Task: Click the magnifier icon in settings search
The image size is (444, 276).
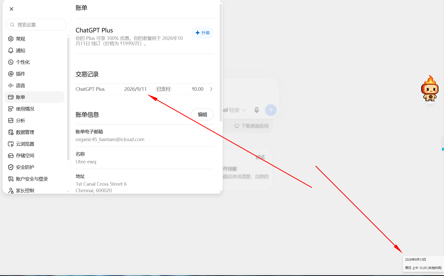Action: [x=12, y=25]
